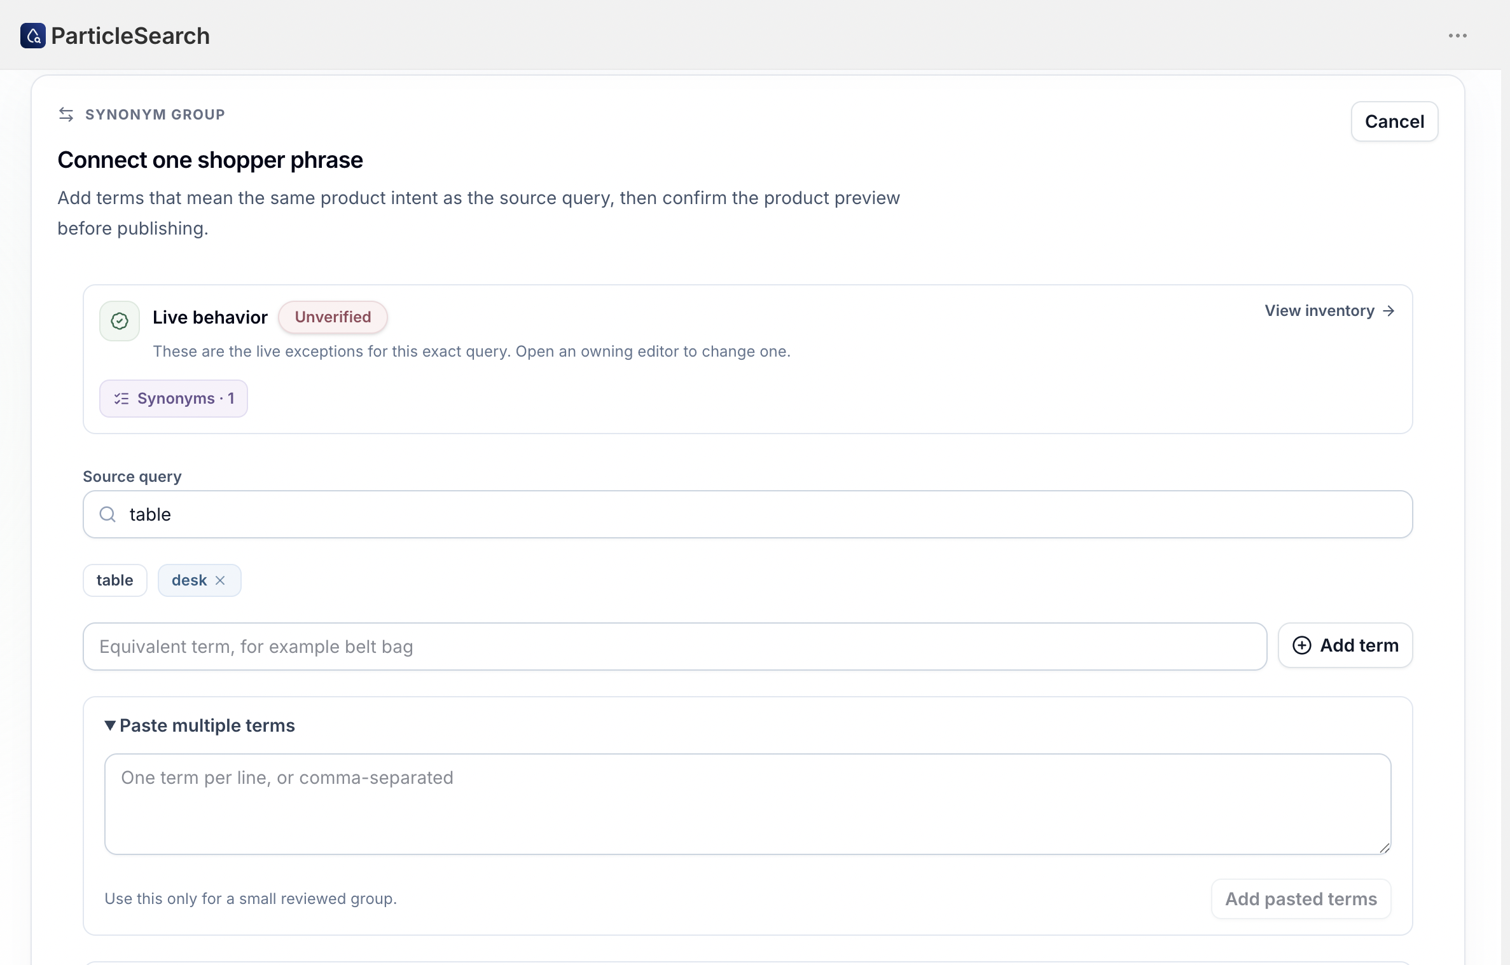The width and height of the screenshot is (1510, 965).
Task: Open the View inventory link
Action: [x=1330, y=311]
